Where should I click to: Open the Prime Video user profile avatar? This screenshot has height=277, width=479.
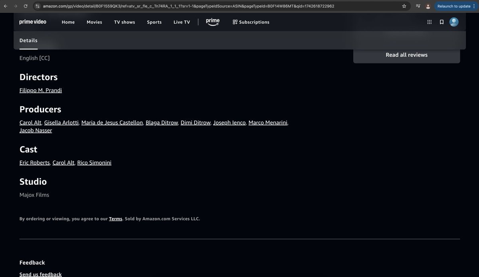pyautogui.click(x=454, y=22)
